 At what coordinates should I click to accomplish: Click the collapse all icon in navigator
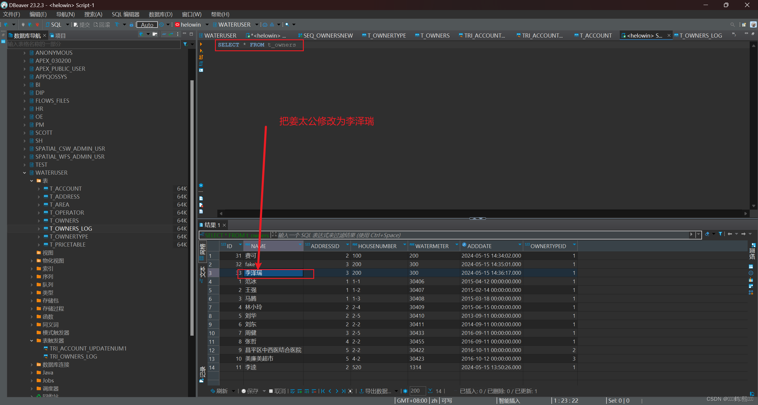164,34
